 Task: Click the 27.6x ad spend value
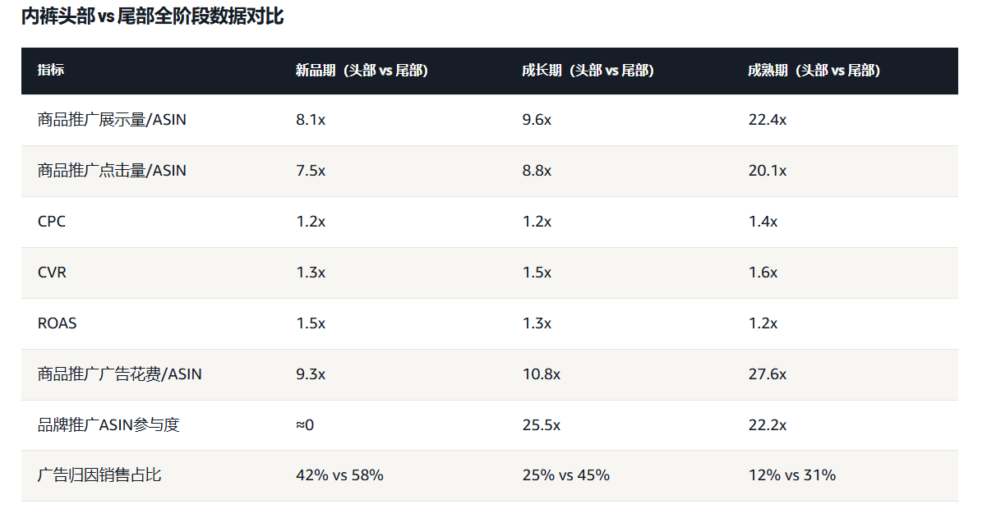point(767,374)
